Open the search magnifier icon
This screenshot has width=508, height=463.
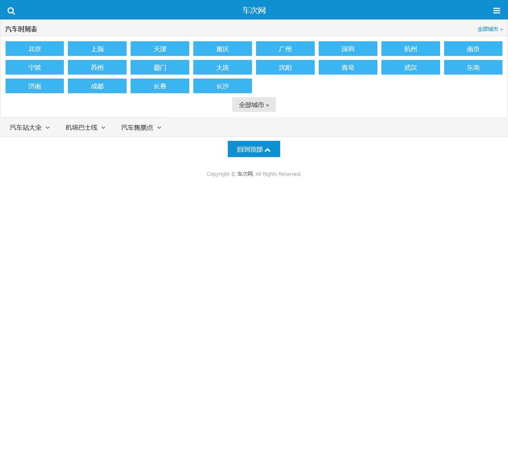pyautogui.click(x=11, y=11)
